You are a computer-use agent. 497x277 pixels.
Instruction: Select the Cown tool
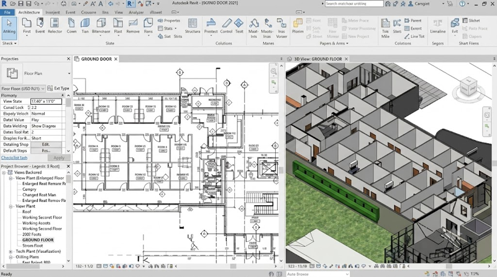click(x=71, y=26)
